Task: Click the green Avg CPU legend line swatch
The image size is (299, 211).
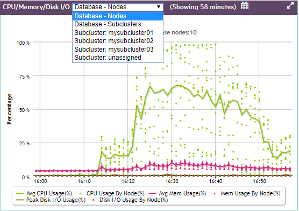Action: pos(20,194)
